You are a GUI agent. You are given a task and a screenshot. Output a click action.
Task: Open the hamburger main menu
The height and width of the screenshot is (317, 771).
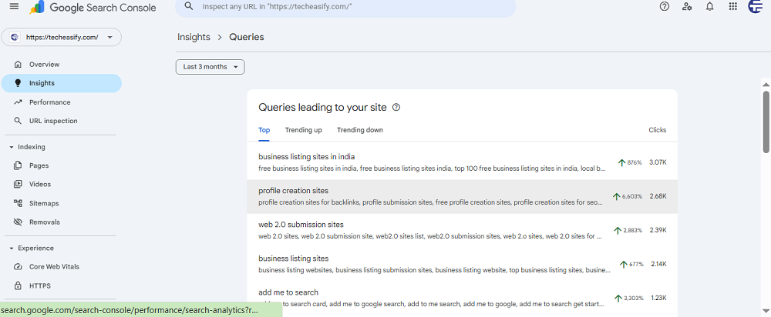click(x=13, y=8)
